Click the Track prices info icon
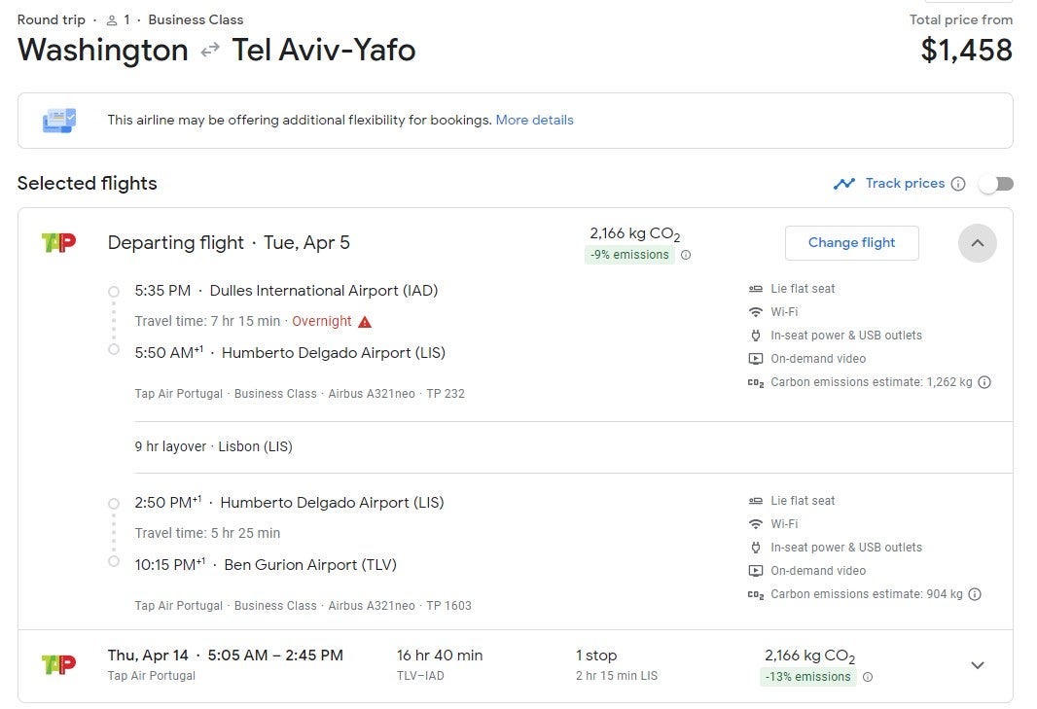The height and width of the screenshot is (709, 1037). tap(958, 184)
